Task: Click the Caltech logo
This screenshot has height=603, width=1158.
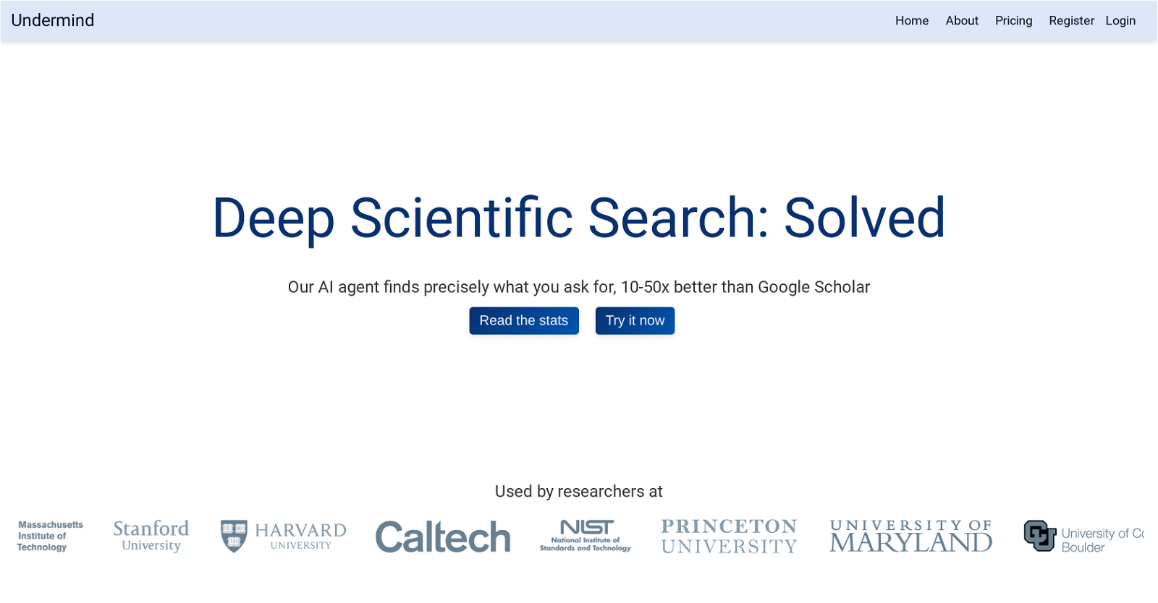Action: 443,537
